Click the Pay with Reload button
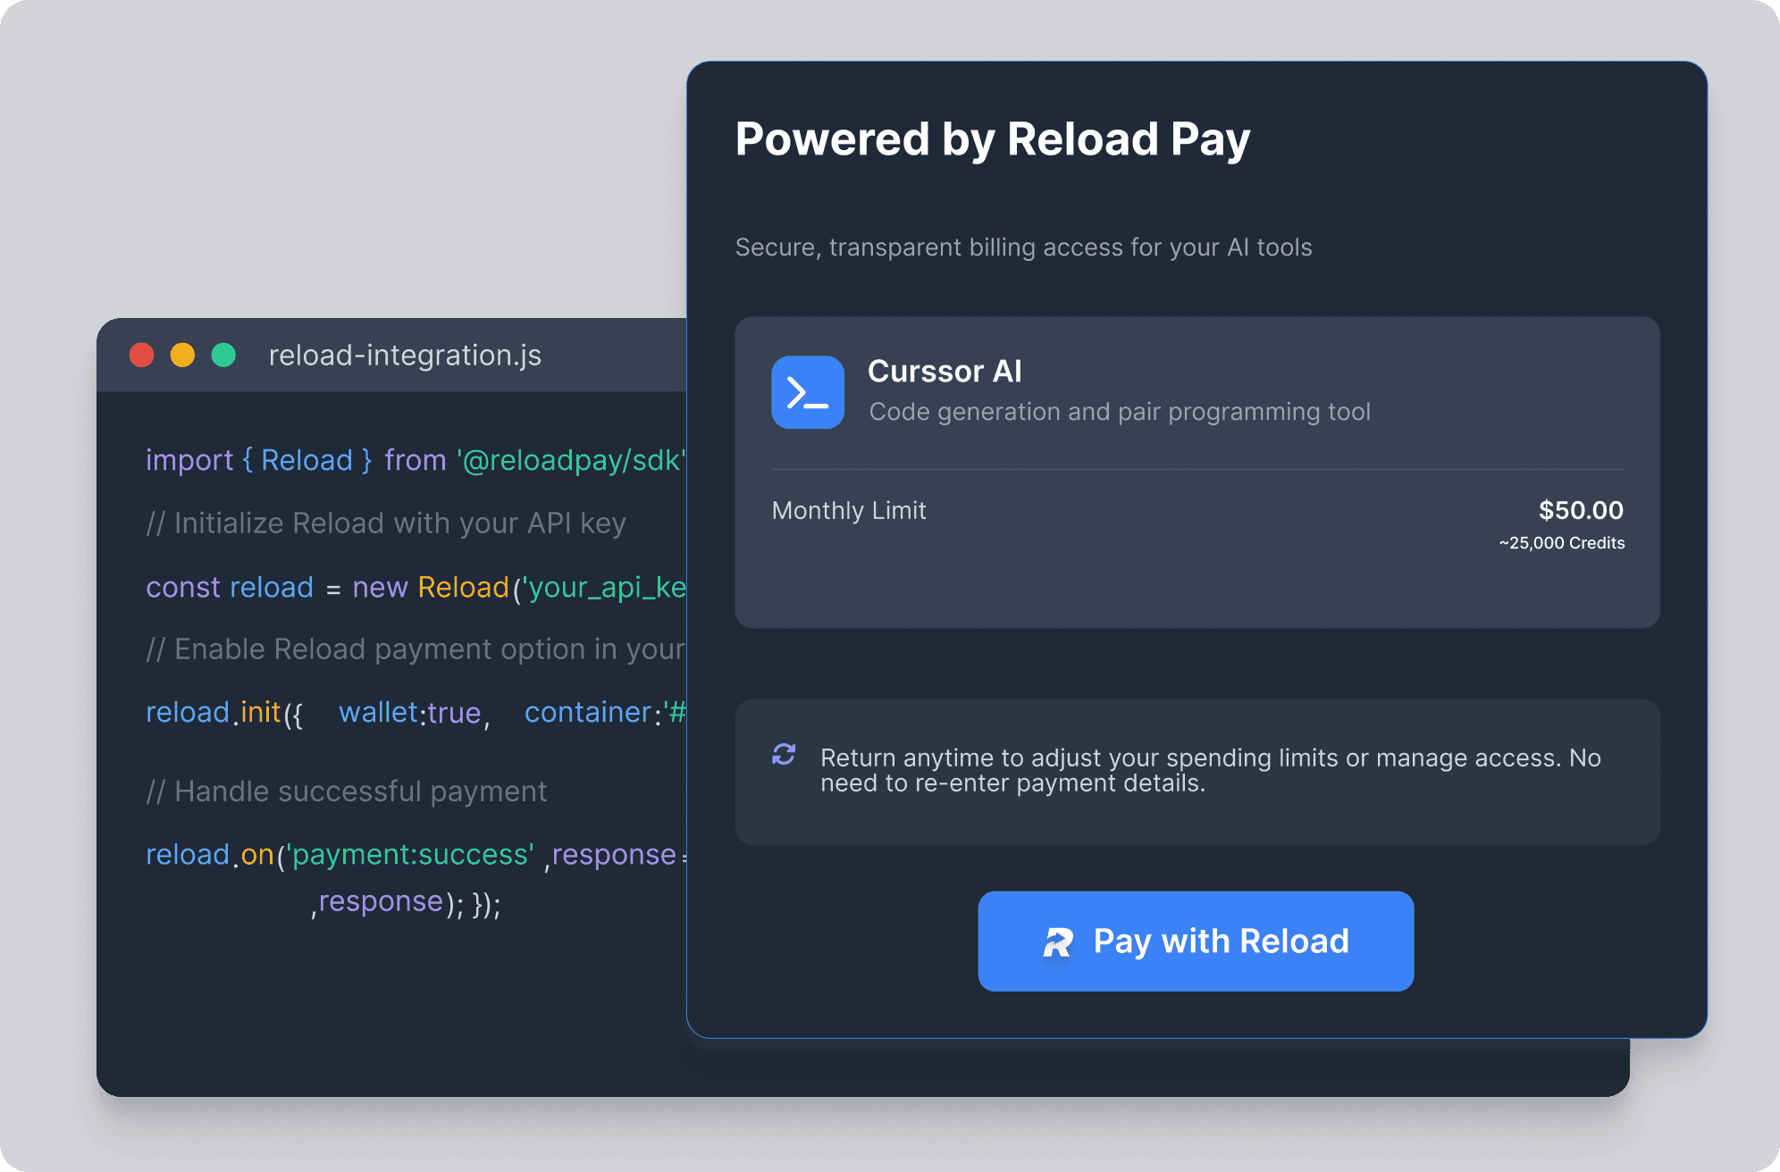The image size is (1780, 1172). tap(1196, 941)
